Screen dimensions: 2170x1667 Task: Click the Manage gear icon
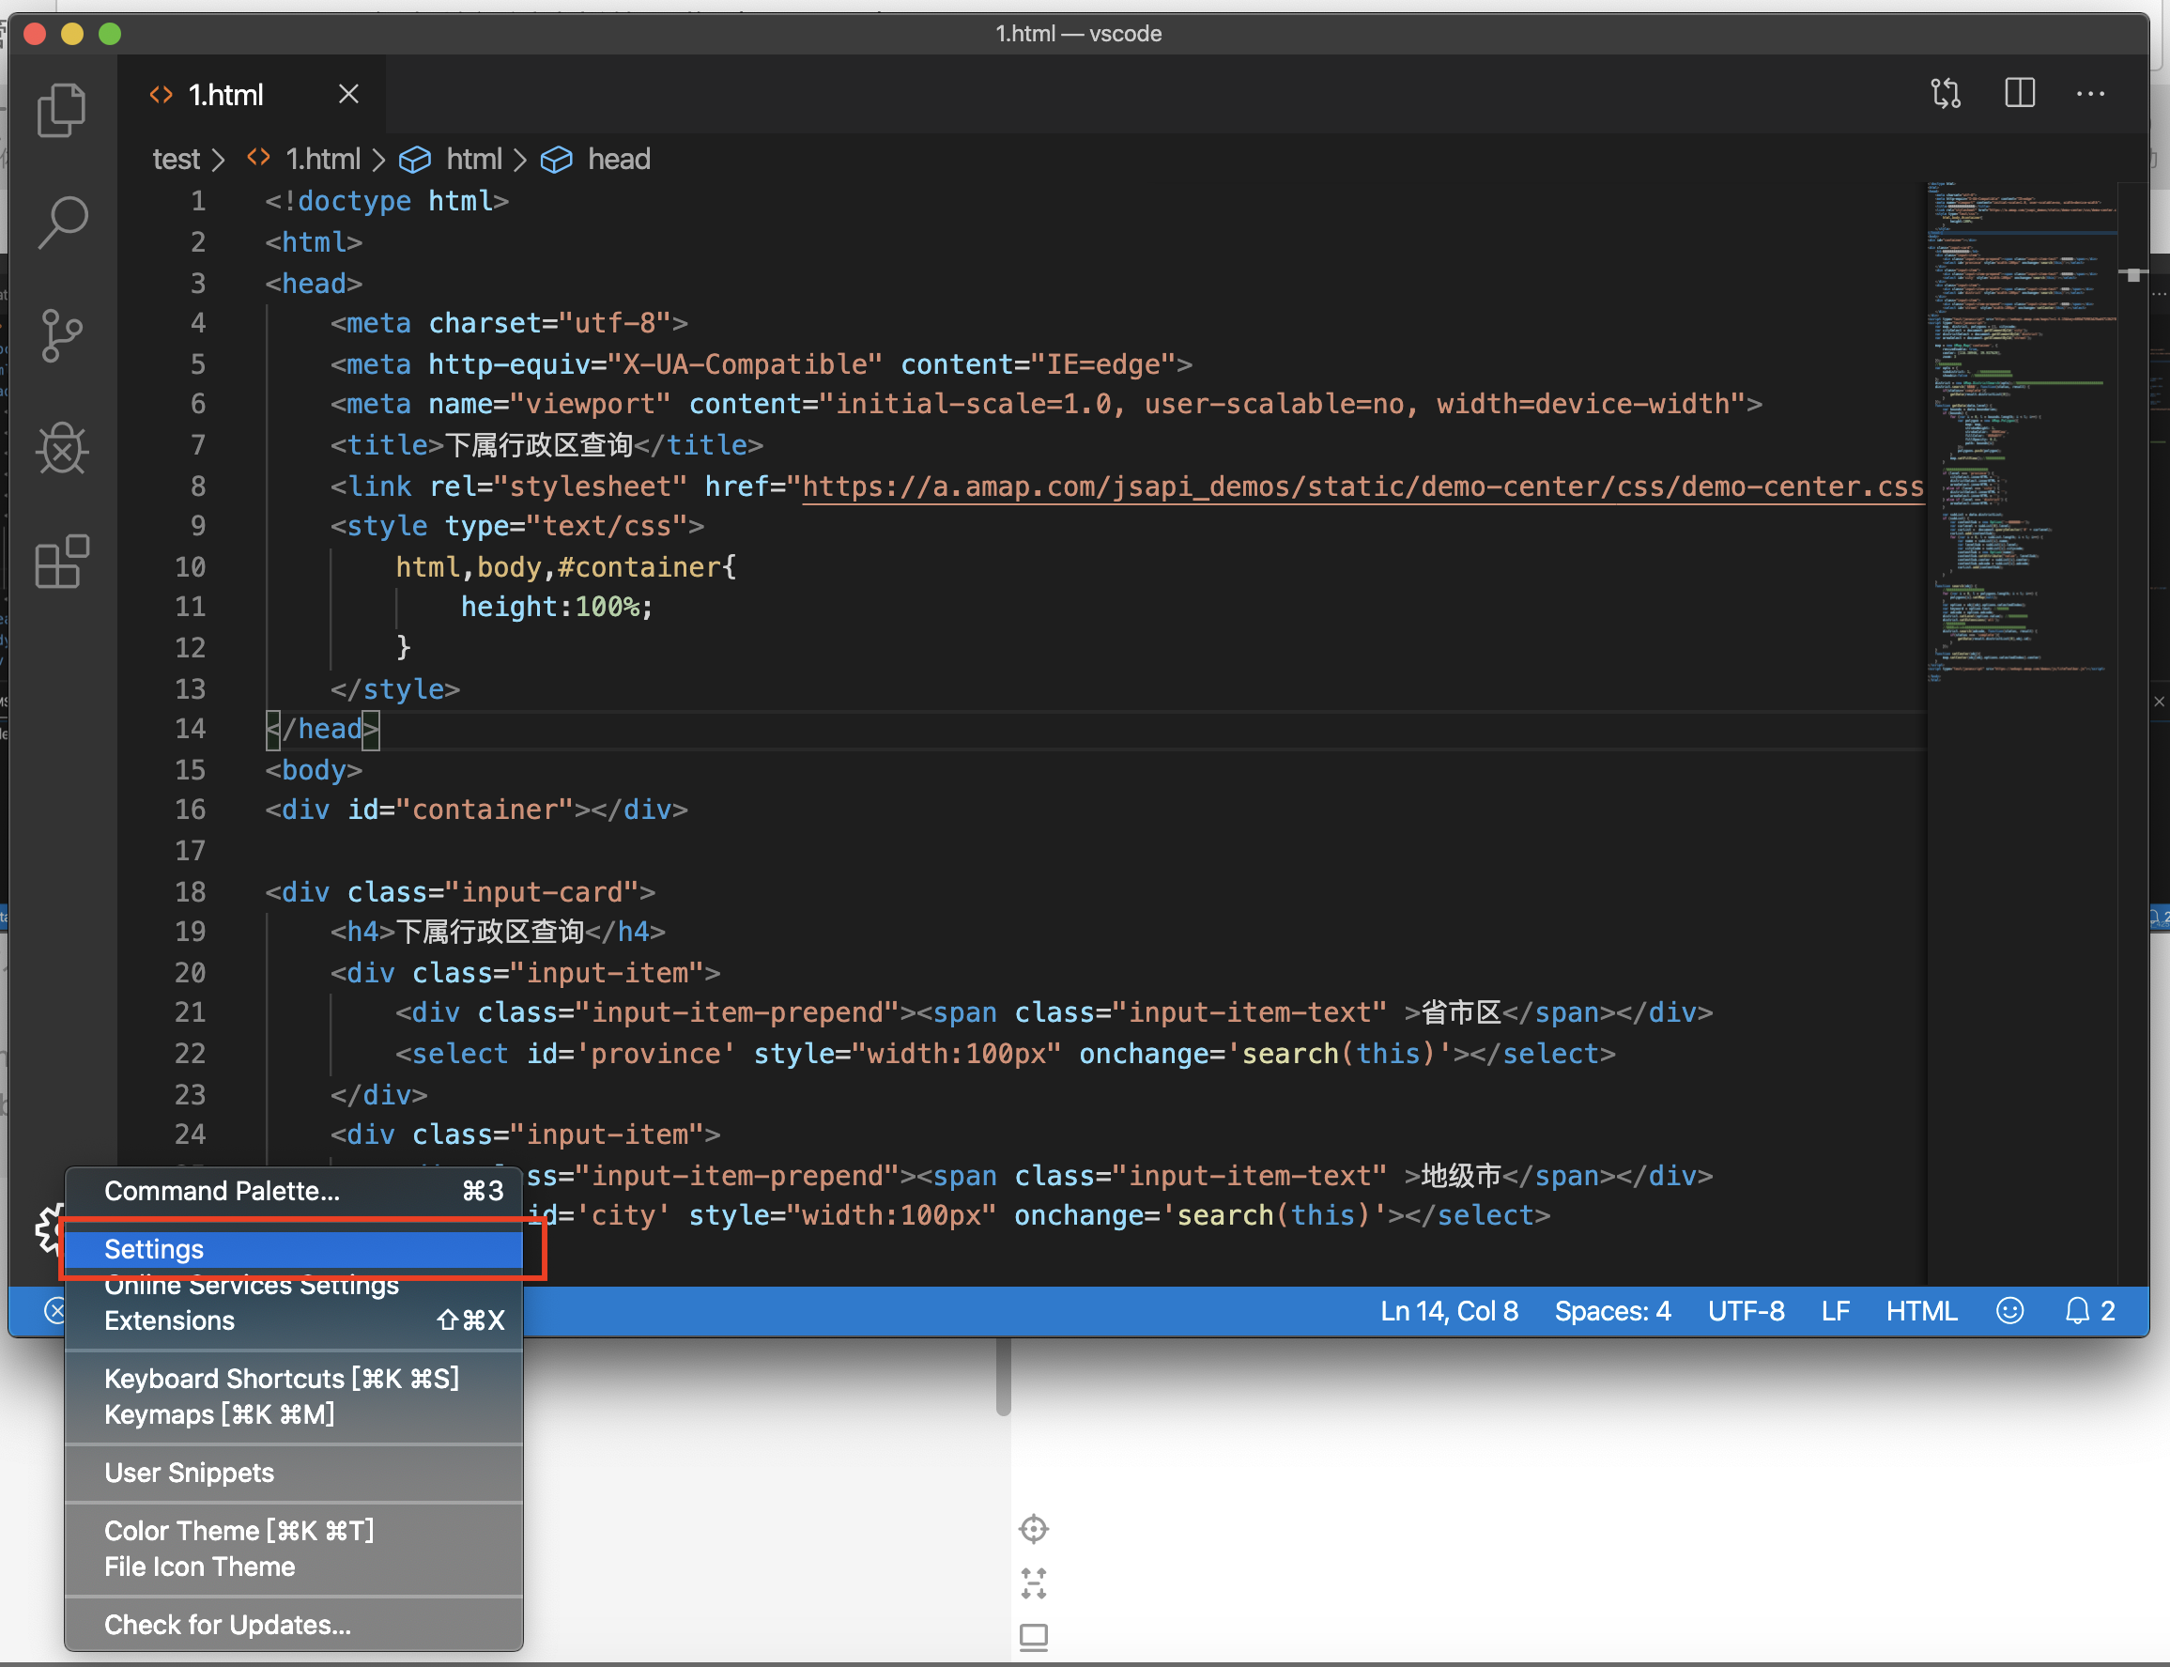pyautogui.click(x=48, y=1230)
